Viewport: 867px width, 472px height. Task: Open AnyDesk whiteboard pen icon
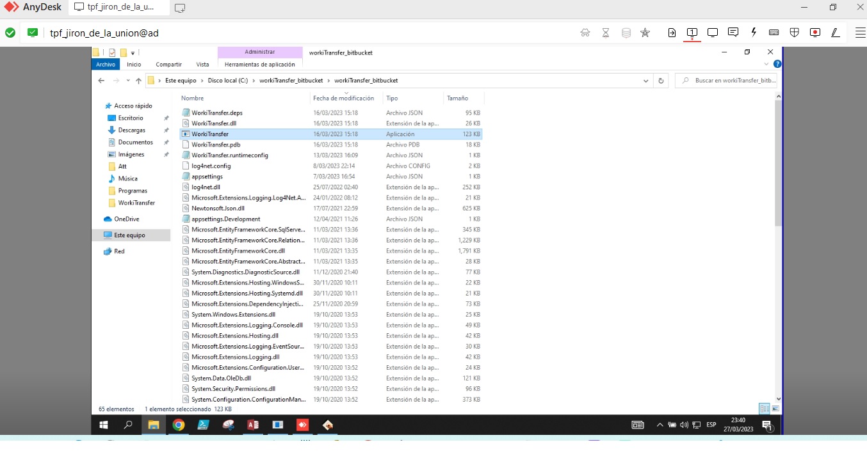(836, 33)
